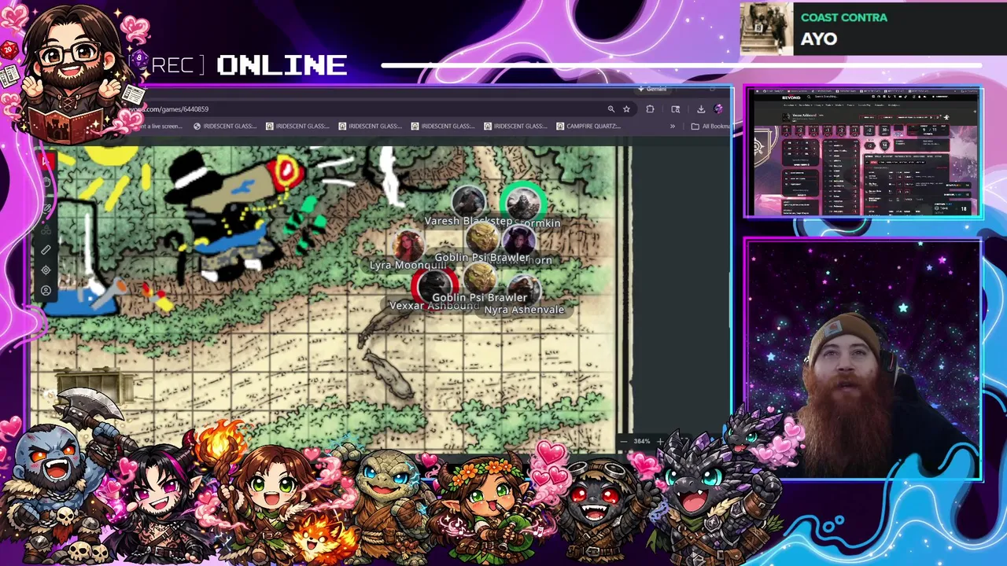Expand the bookmarks overflow chevron
The image size is (1007, 566).
[673, 126]
